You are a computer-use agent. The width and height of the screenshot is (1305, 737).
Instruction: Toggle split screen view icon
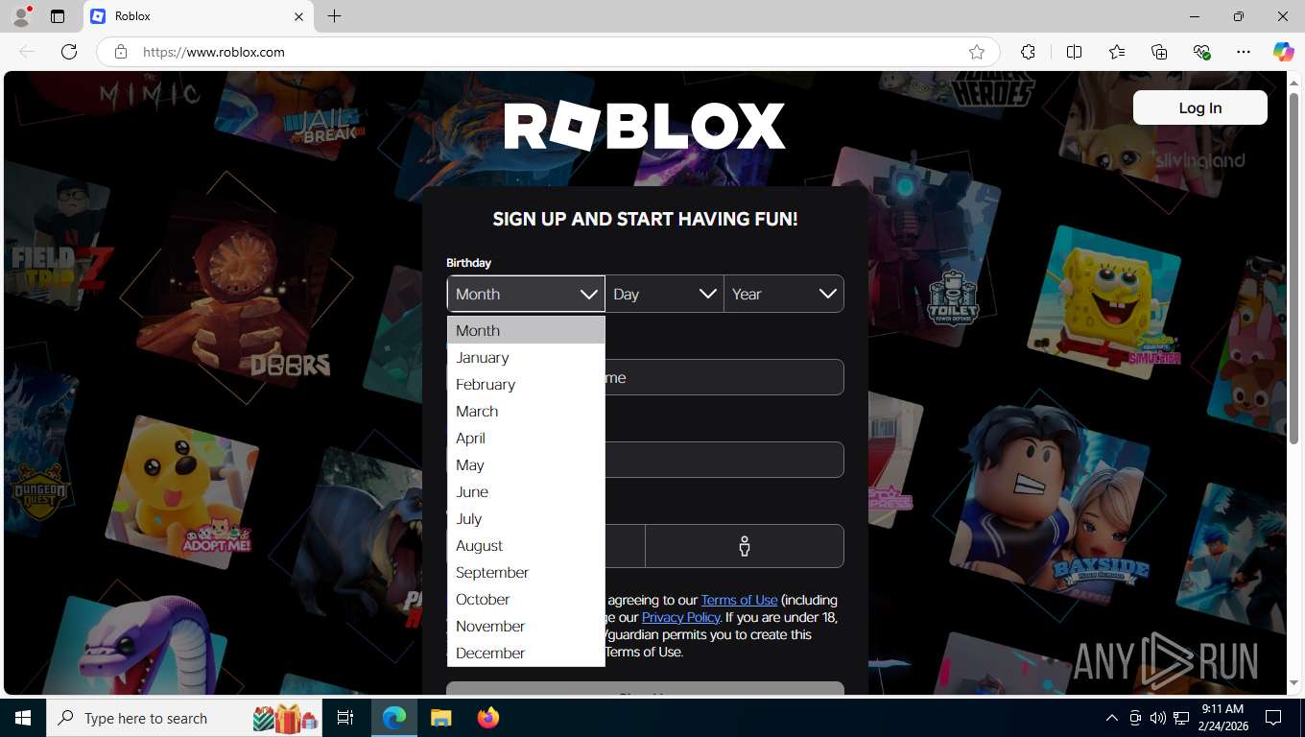(1074, 52)
